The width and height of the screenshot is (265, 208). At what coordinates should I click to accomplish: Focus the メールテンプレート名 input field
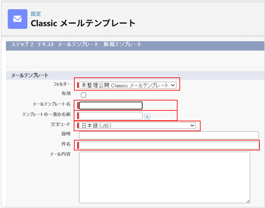click(x=111, y=106)
